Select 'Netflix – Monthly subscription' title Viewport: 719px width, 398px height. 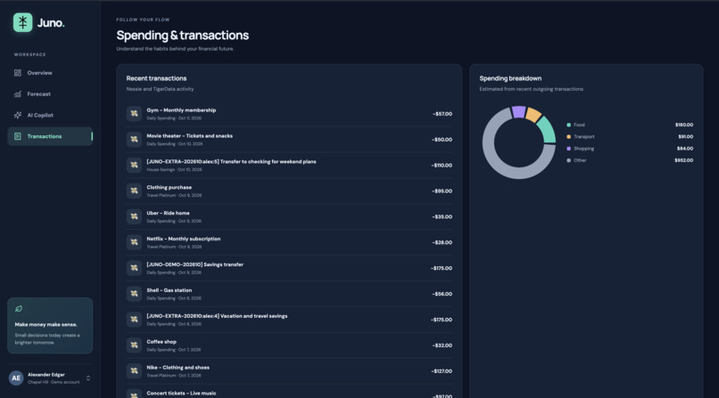click(184, 239)
